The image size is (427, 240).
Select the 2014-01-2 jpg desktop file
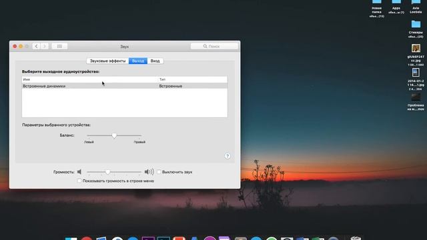[x=416, y=79]
